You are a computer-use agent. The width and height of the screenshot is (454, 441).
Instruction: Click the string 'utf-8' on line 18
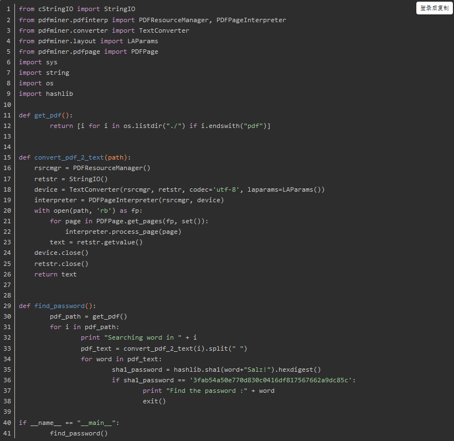(226, 189)
